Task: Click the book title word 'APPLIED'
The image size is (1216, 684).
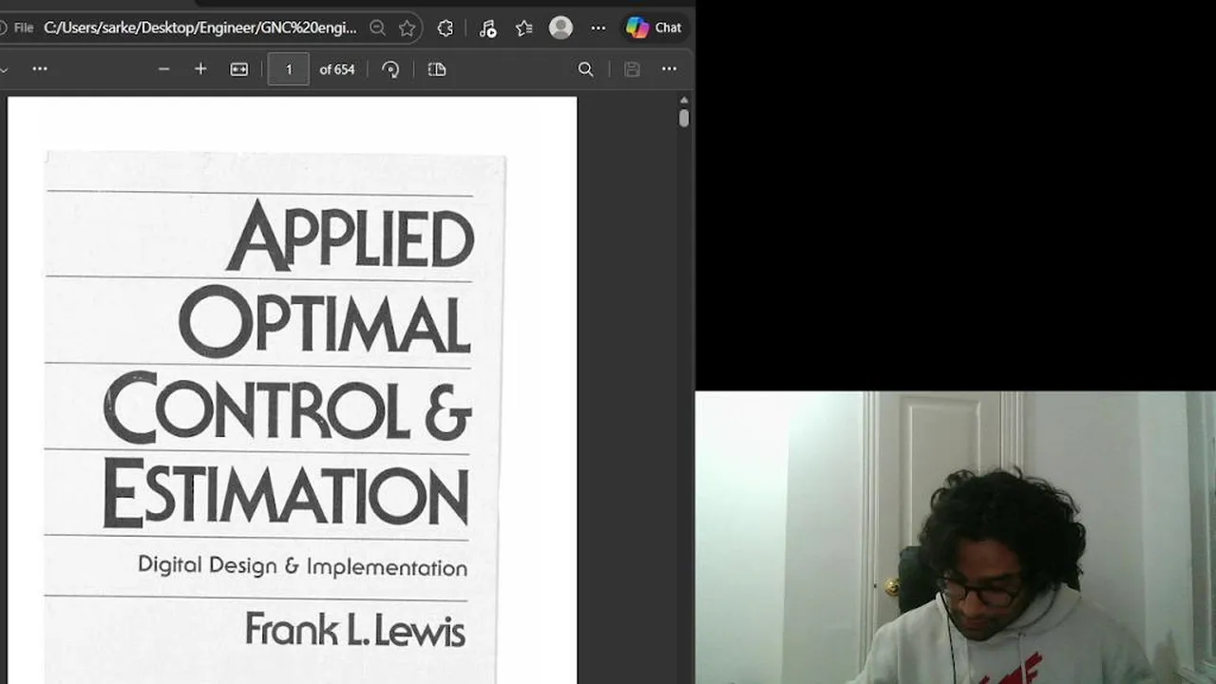Action: [350, 236]
